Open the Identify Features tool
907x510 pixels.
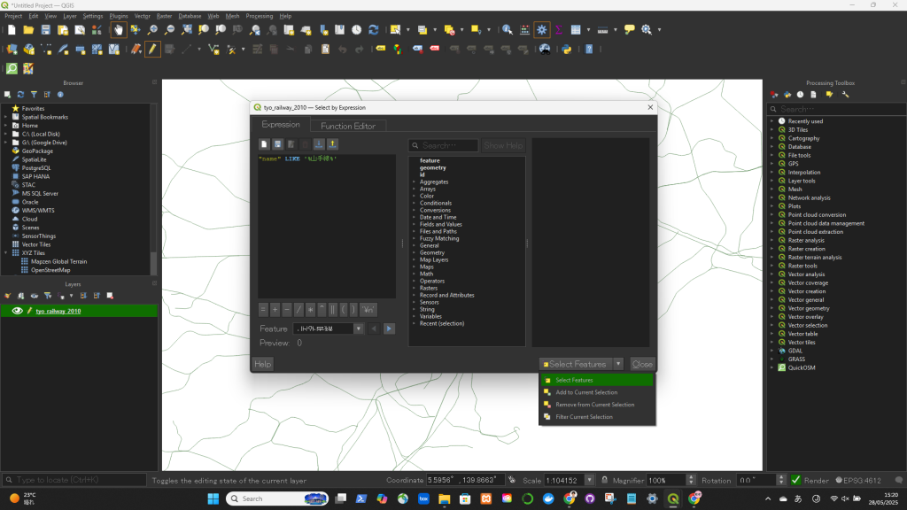508,29
